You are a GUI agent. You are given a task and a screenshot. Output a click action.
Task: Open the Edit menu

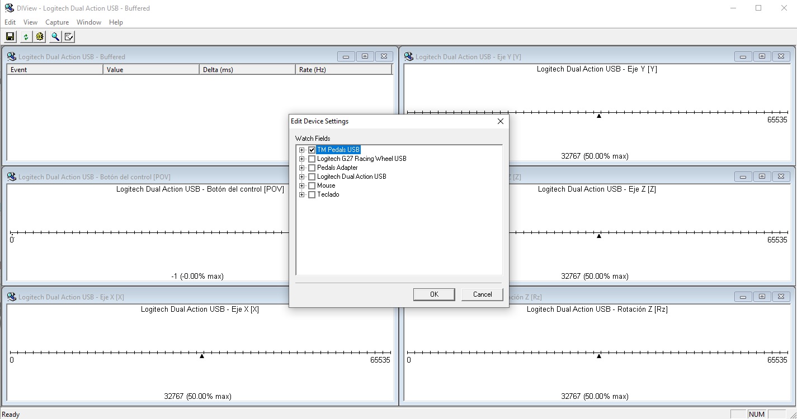(10, 22)
